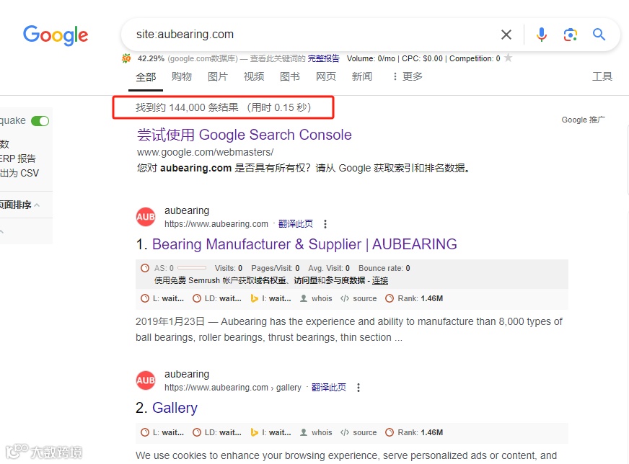Start voice search with the microphone icon

point(541,35)
